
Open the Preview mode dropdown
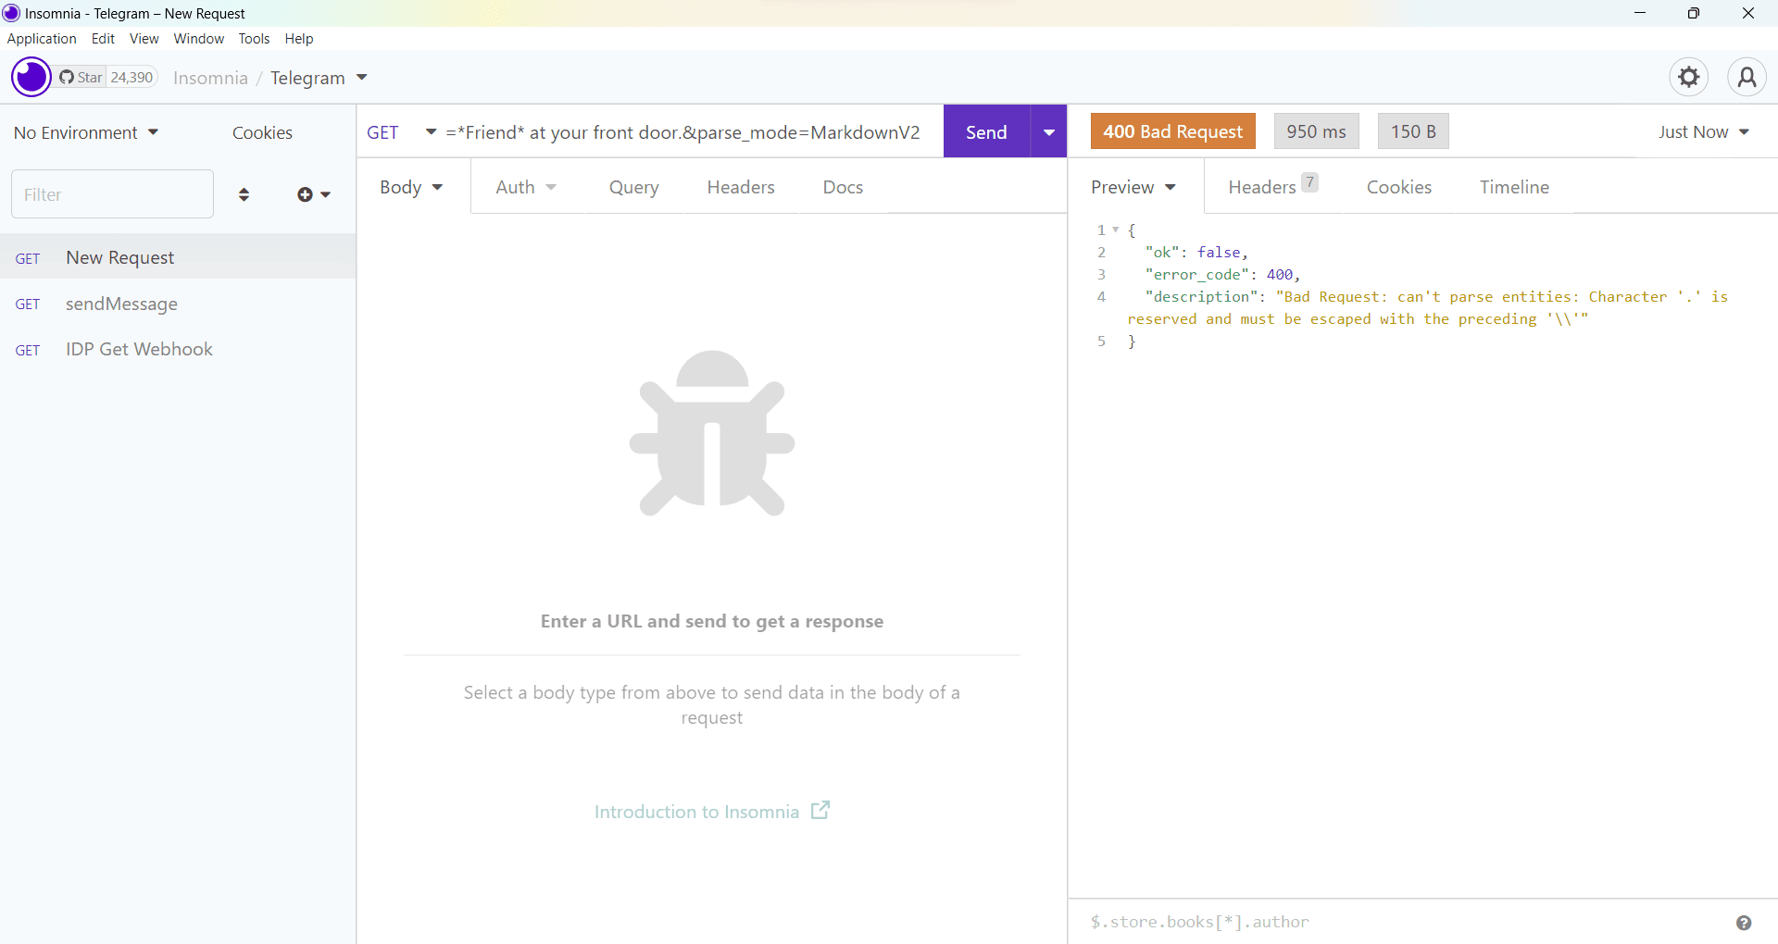tap(1133, 187)
